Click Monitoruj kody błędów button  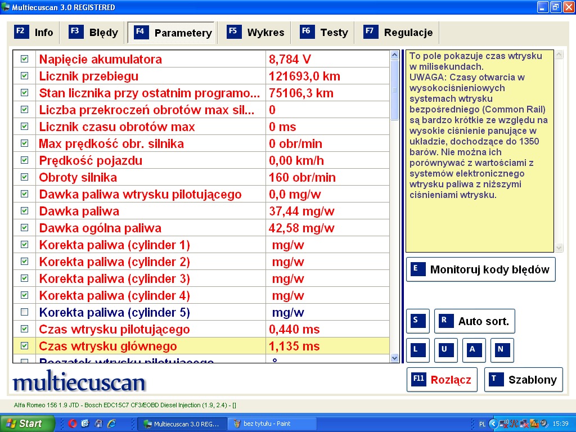point(480,269)
